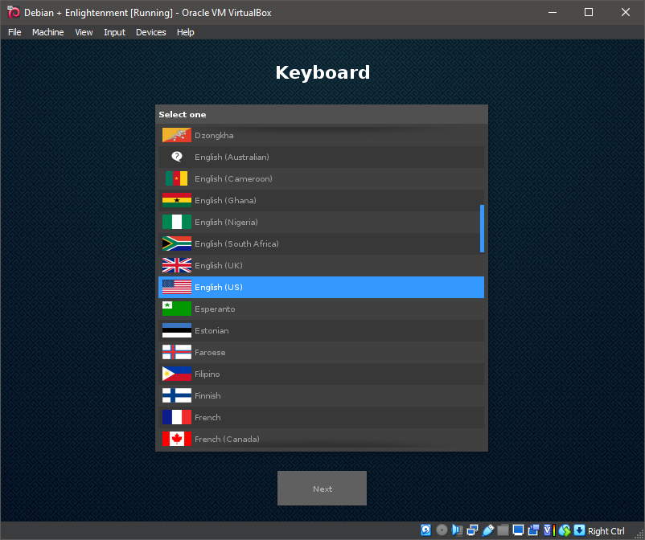The image size is (645, 540).
Task: Click the hard disk activity status icon
Action: point(426,530)
